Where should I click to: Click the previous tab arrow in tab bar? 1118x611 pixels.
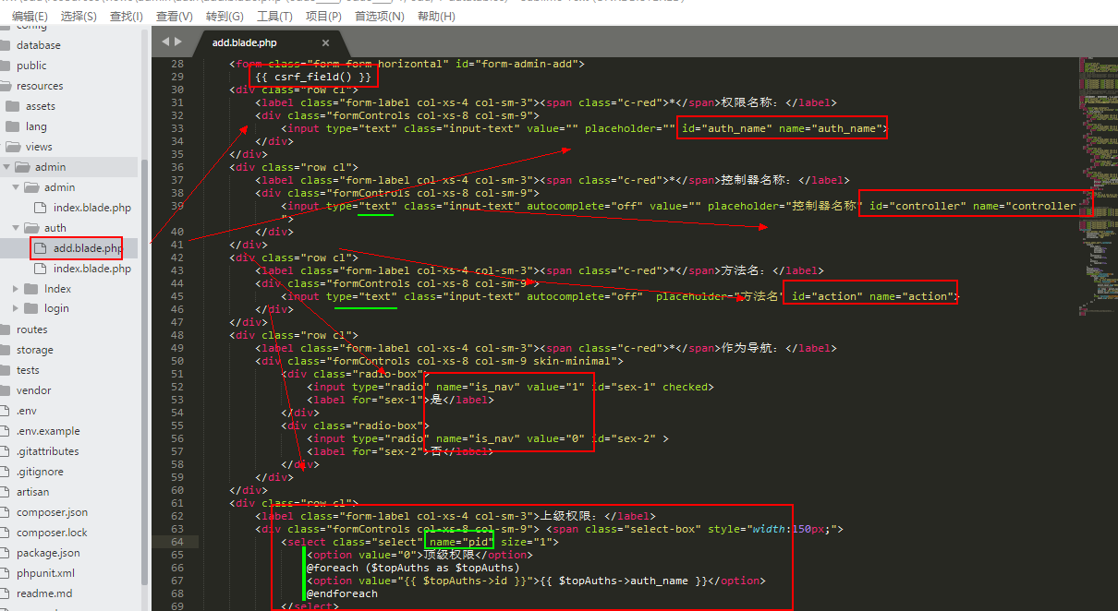click(165, 42)
